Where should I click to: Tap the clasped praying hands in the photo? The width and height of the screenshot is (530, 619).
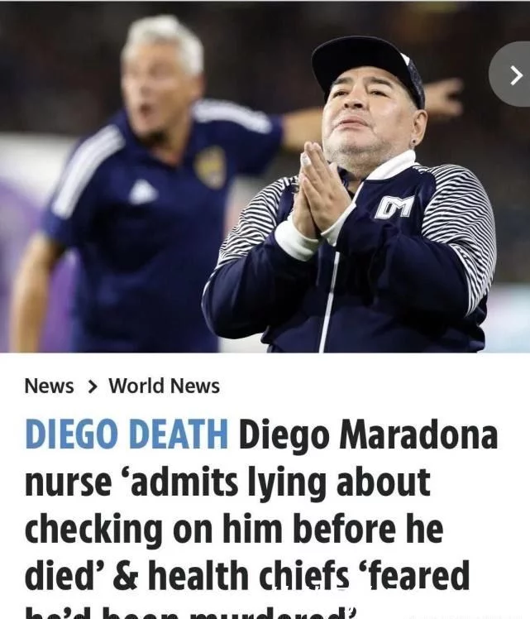317,191
